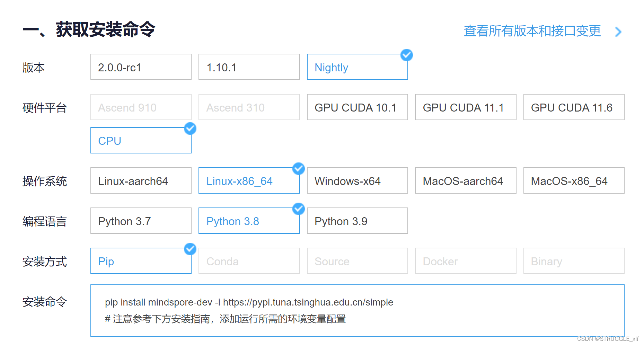The width and height of the screenshot is (644, 345).
Task: Click the checkmark badge on Linux-x86_64
Action: pos(299,169)
